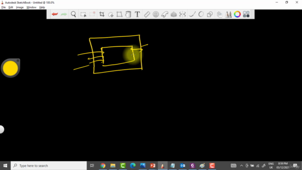This screenshot has height=170, width=302.
Task: Enable the Ellipse guide tool
Action: pos(156,14)
